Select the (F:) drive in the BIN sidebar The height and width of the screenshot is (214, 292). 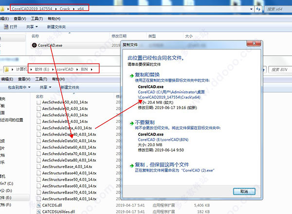[x=5, y=205]
